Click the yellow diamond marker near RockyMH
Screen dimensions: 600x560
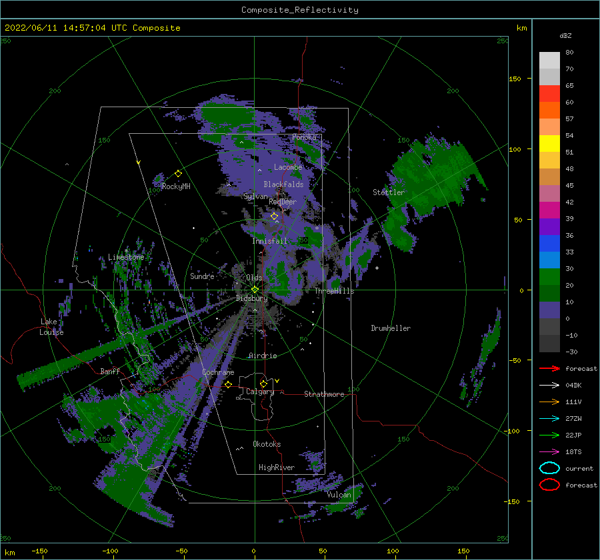[x=178, y=174]
